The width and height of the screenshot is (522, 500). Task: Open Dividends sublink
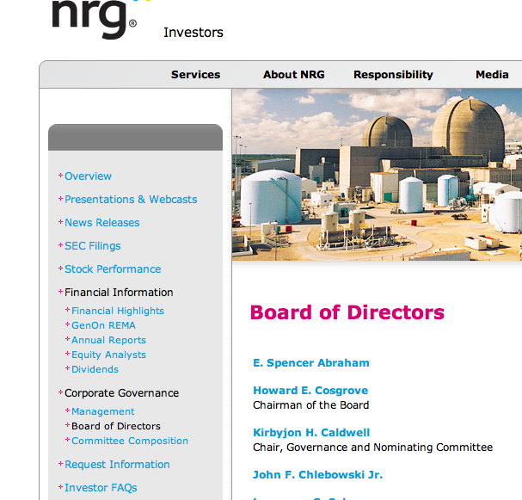95,369
